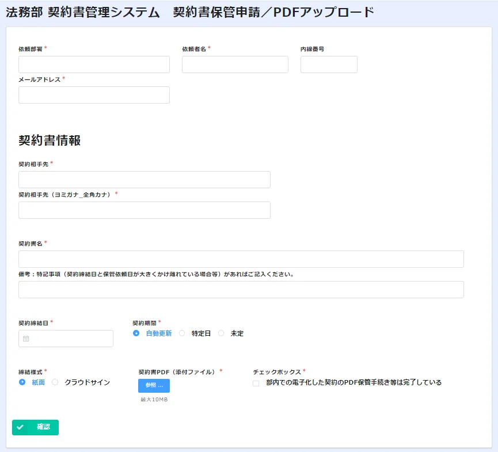Click the 契約相手先 ヨミガナ input box

coord(144,210)
